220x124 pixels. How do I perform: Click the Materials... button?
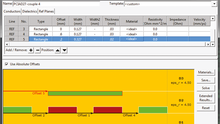click(206, 72)
